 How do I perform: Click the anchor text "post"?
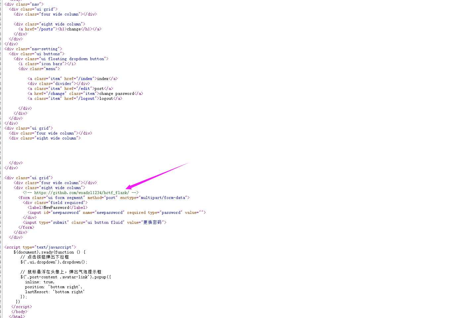(99, 89)
